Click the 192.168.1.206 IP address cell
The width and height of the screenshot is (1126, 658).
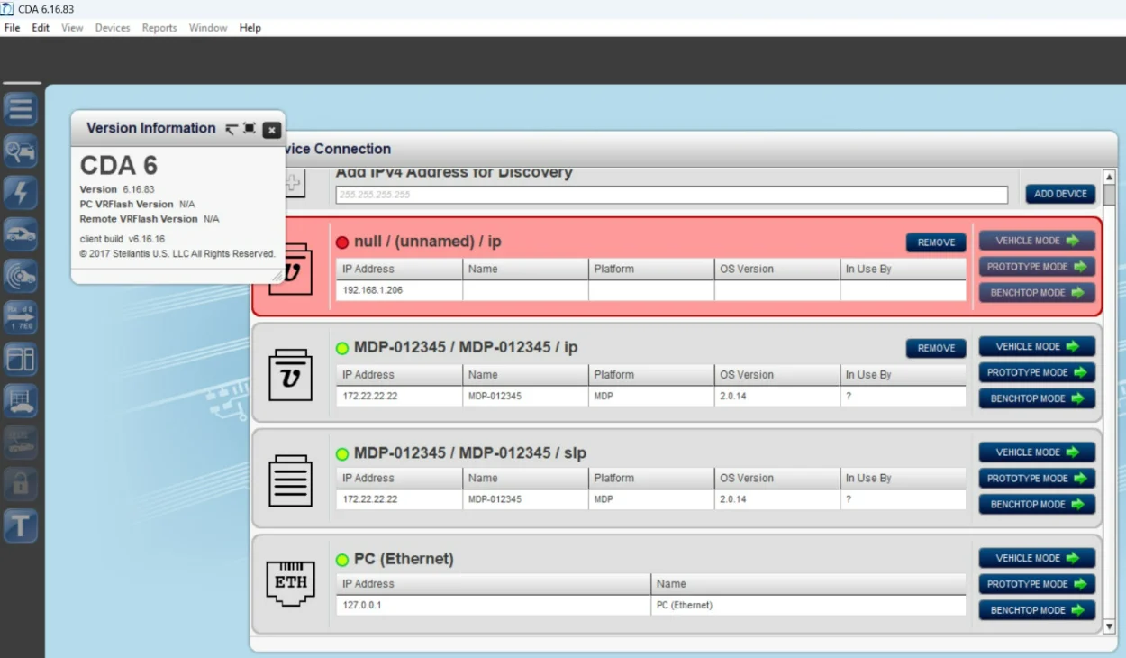tap(399, 290)
